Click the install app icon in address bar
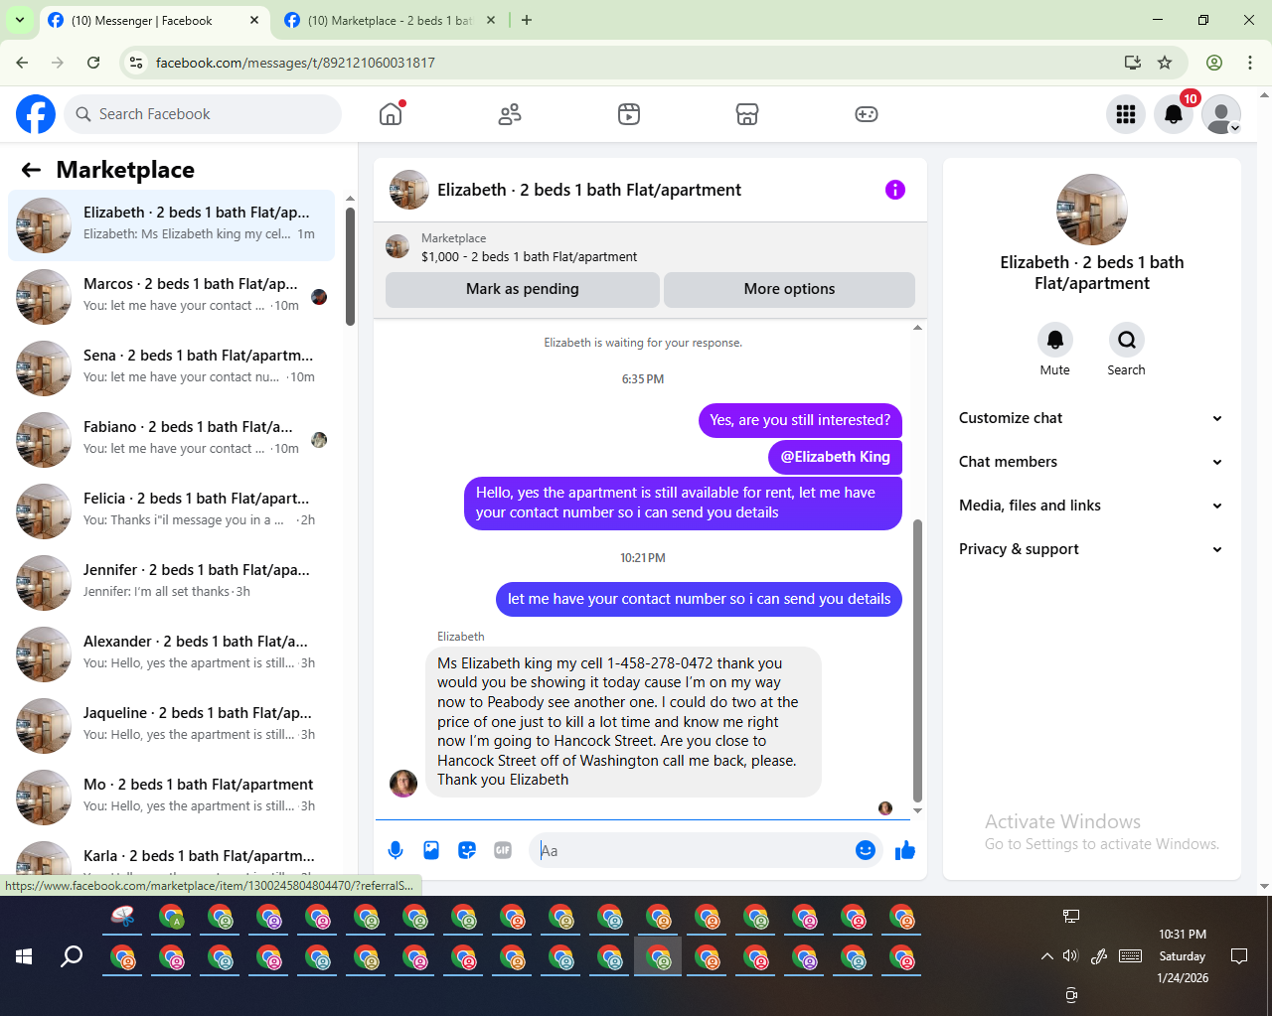Screen dimensions: 1272x1016 (1132, 63)
